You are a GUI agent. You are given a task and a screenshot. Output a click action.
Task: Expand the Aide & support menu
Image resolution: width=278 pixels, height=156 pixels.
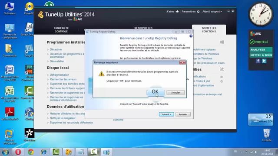[x=212, y=12]
